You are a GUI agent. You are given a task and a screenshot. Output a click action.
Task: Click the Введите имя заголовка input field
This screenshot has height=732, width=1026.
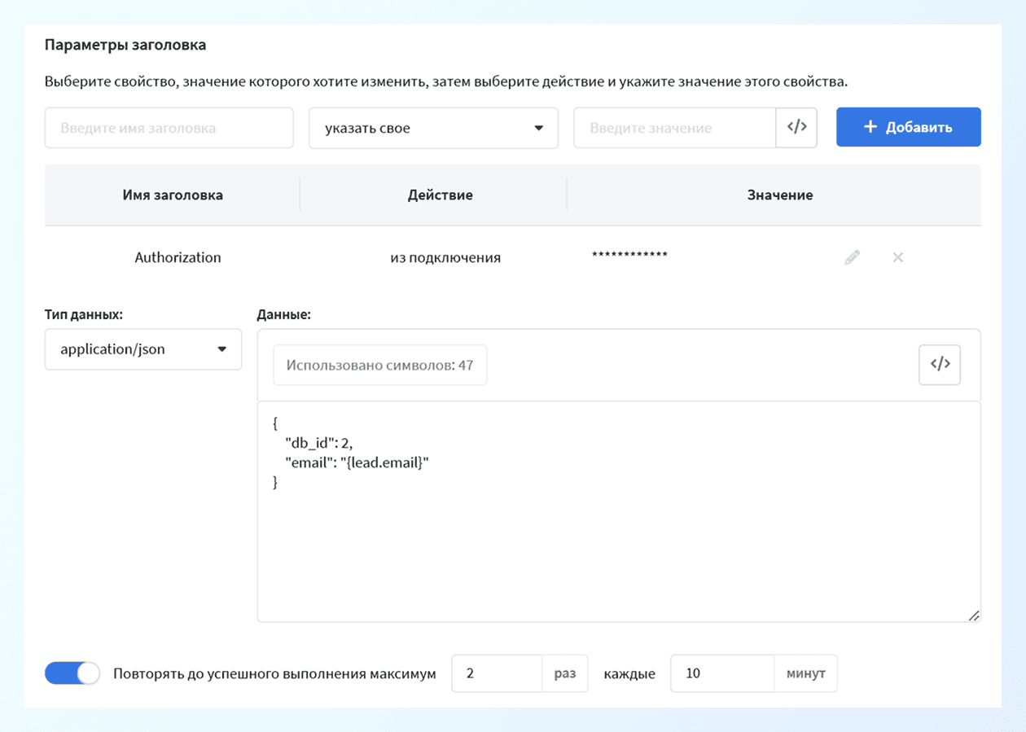tap(169, 127)
